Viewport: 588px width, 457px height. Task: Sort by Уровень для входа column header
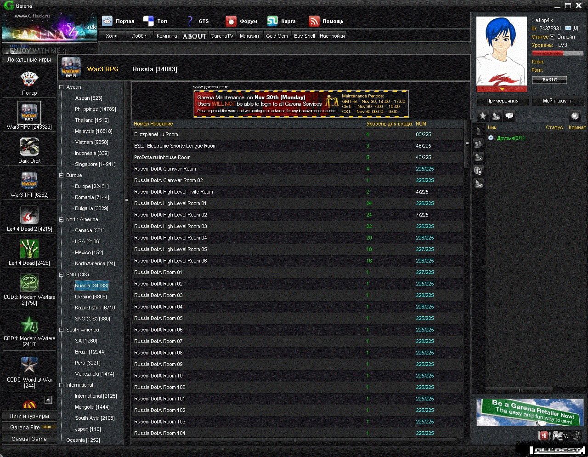pos(390,124)
